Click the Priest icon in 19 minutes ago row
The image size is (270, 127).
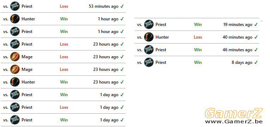(x=149, y=25)
